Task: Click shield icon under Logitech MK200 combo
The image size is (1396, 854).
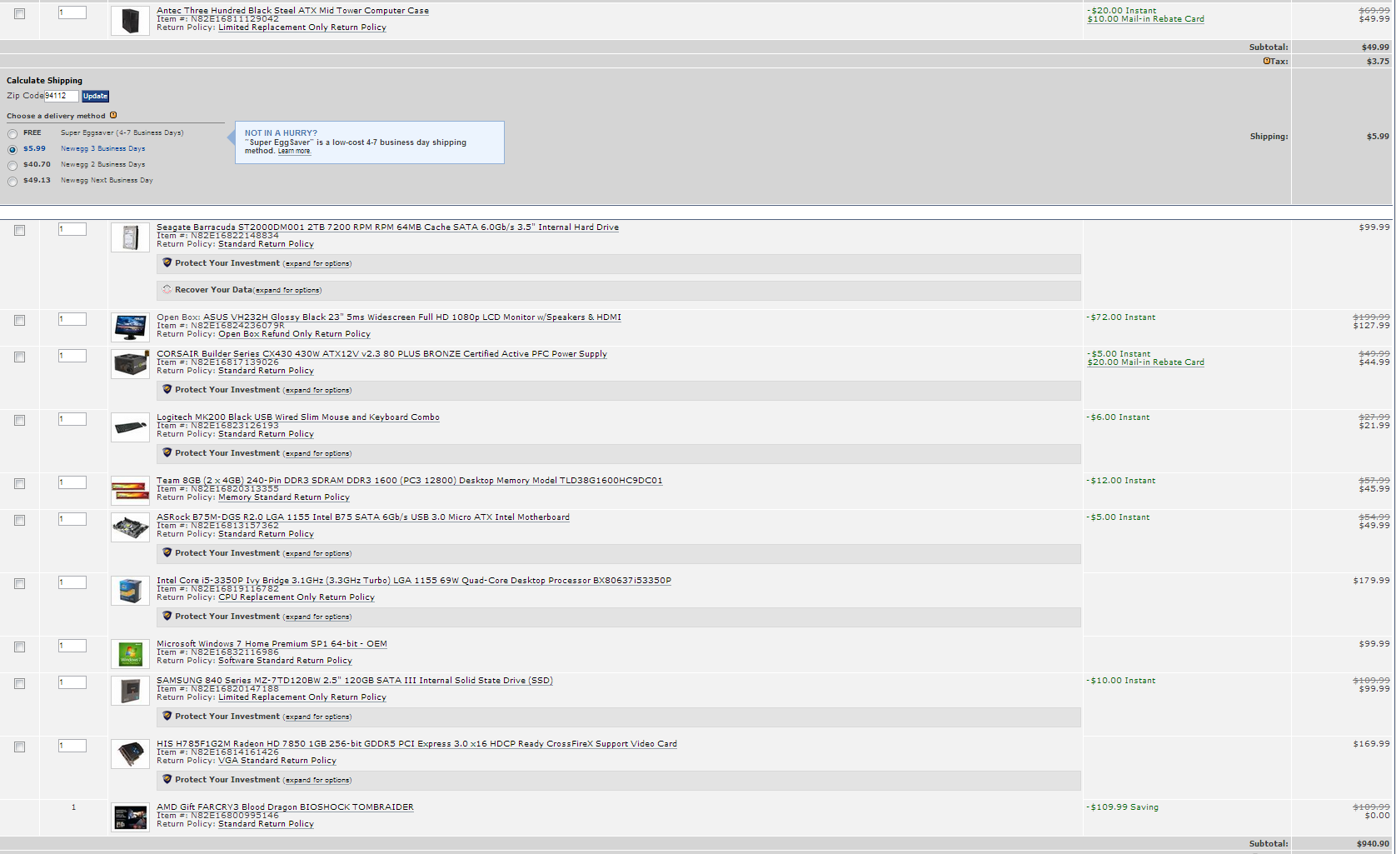Action: (x=167, y=452)
